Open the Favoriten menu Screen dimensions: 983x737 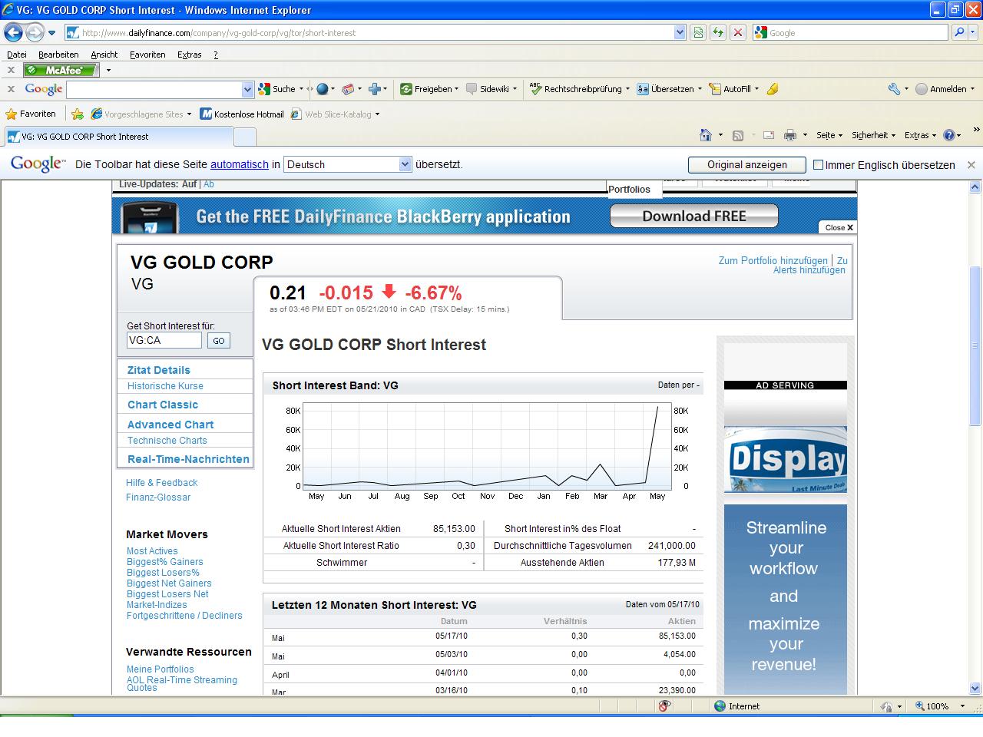(x=147, y=55)
